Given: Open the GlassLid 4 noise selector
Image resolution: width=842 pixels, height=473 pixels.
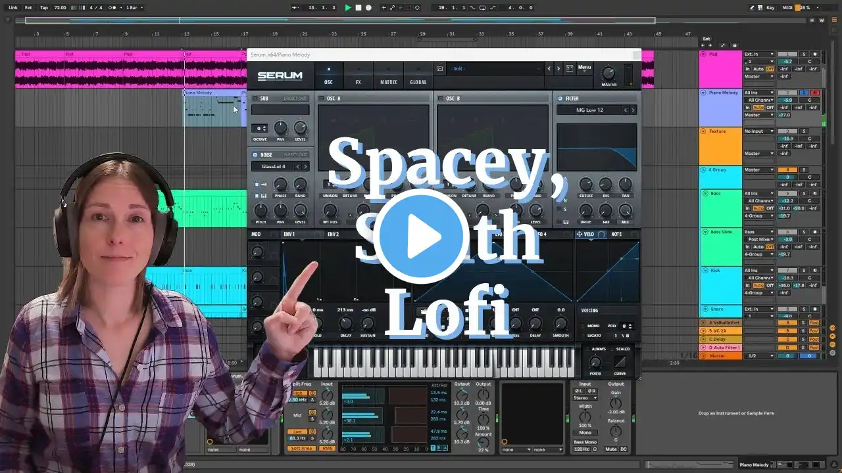Looking at the screenshot, I should pos(273,166).
